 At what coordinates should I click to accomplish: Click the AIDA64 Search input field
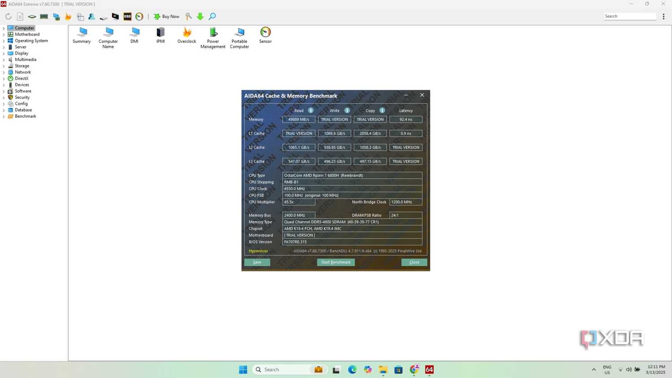click(630, 16)
